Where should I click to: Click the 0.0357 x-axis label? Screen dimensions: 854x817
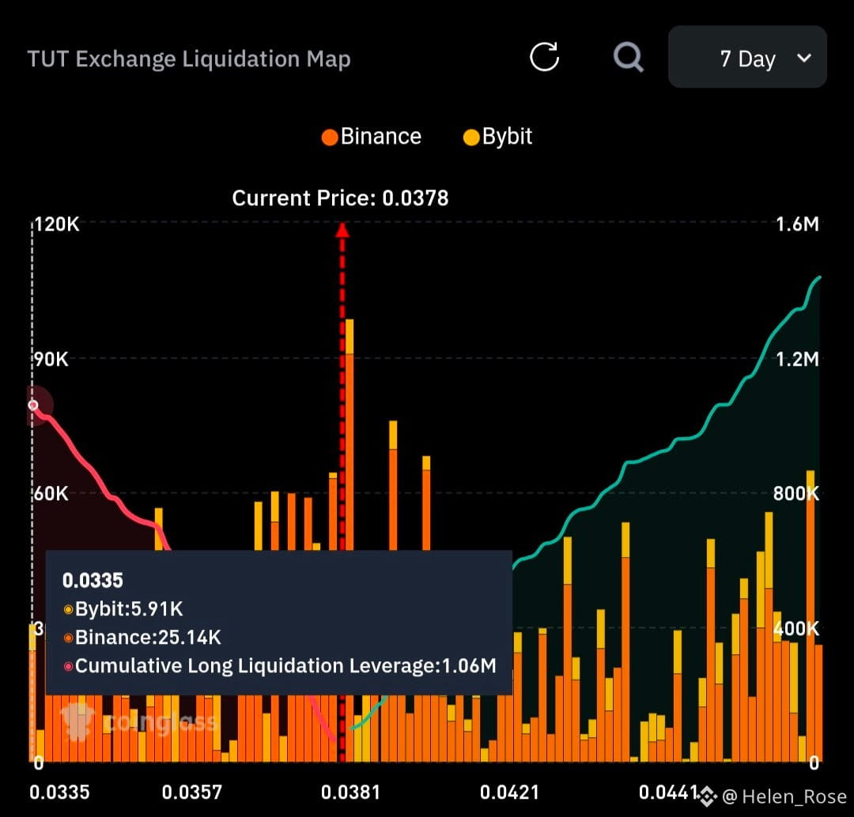191,793
